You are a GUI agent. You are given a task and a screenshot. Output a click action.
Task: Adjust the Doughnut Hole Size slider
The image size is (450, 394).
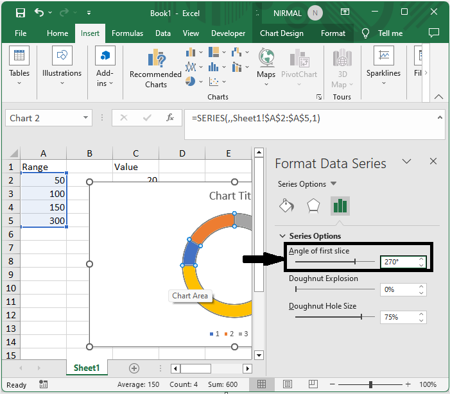coord(361,317)
